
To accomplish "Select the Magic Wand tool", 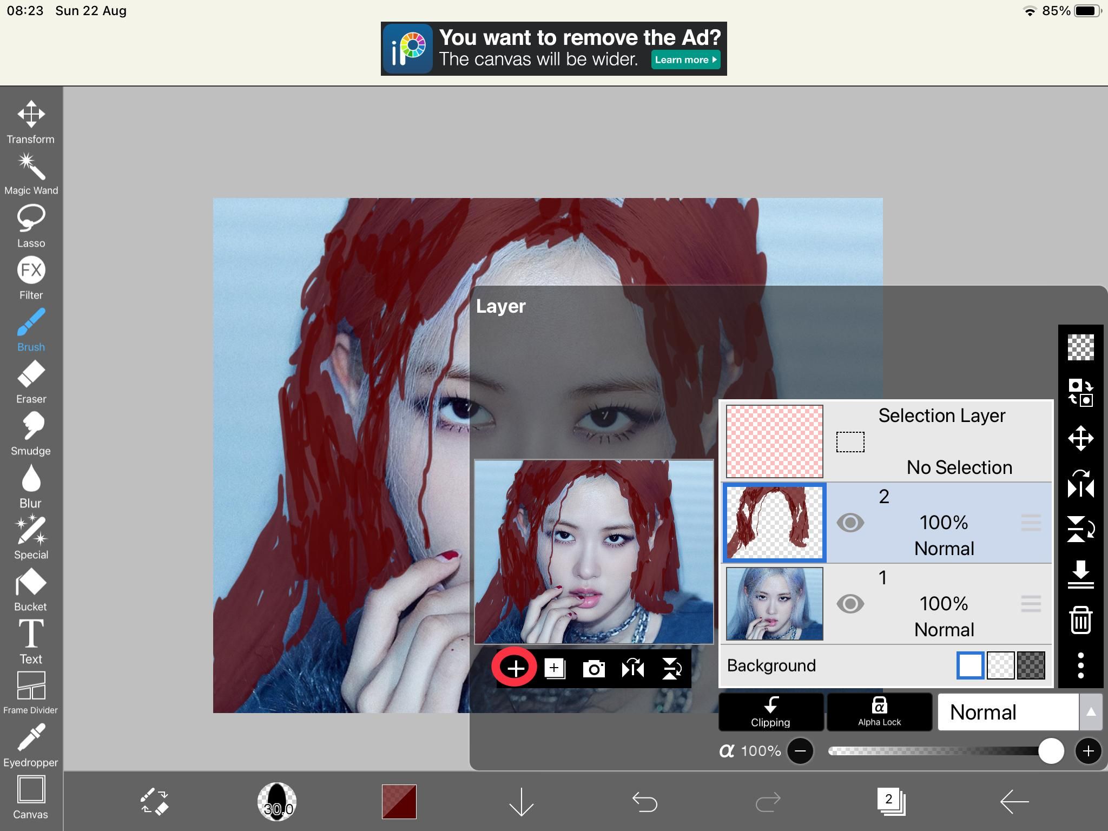I will coord(31,168).
